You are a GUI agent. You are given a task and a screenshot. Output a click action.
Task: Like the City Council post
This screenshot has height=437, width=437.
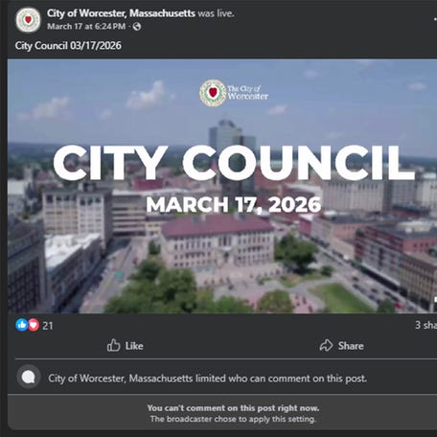(x=125, y=346)
